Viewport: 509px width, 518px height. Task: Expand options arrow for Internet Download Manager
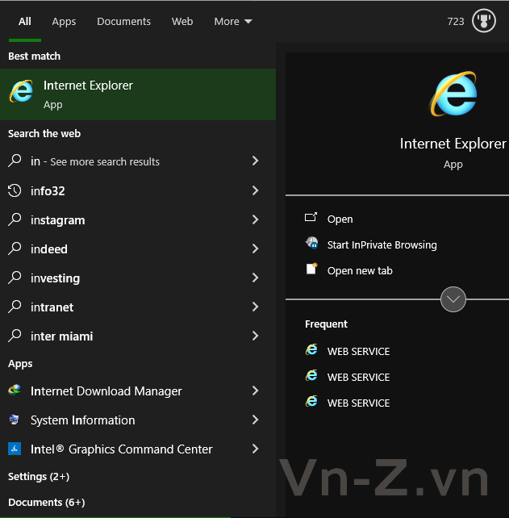point(255,391)
